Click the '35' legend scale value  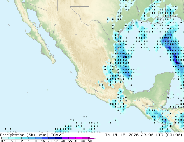click(70, 141)
